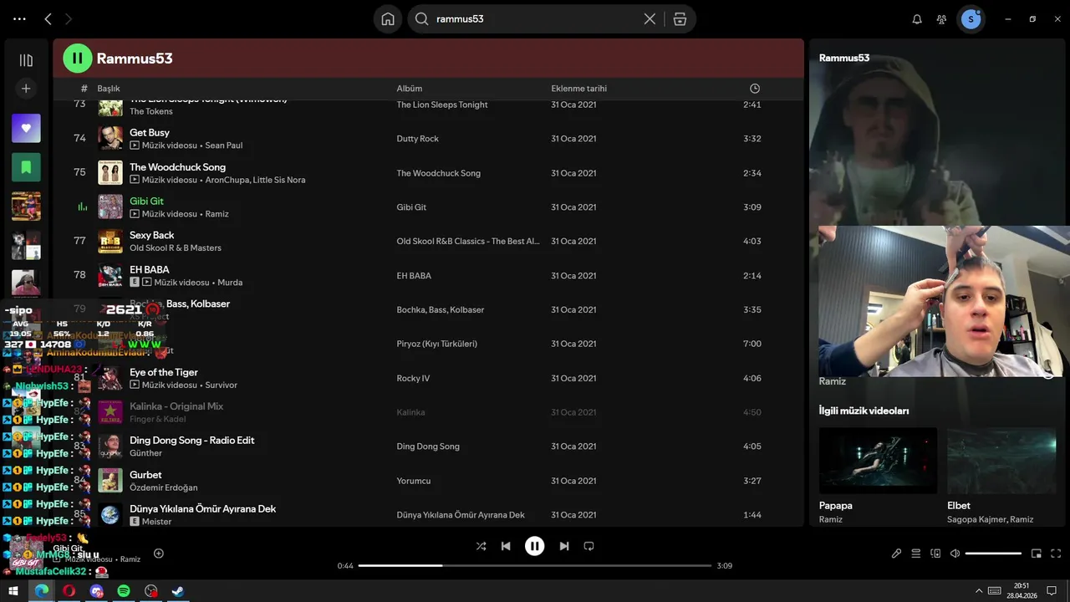This screenshot has width=1070, height=602.
Task: Sort by the duration clock icon
Action: 755,89
